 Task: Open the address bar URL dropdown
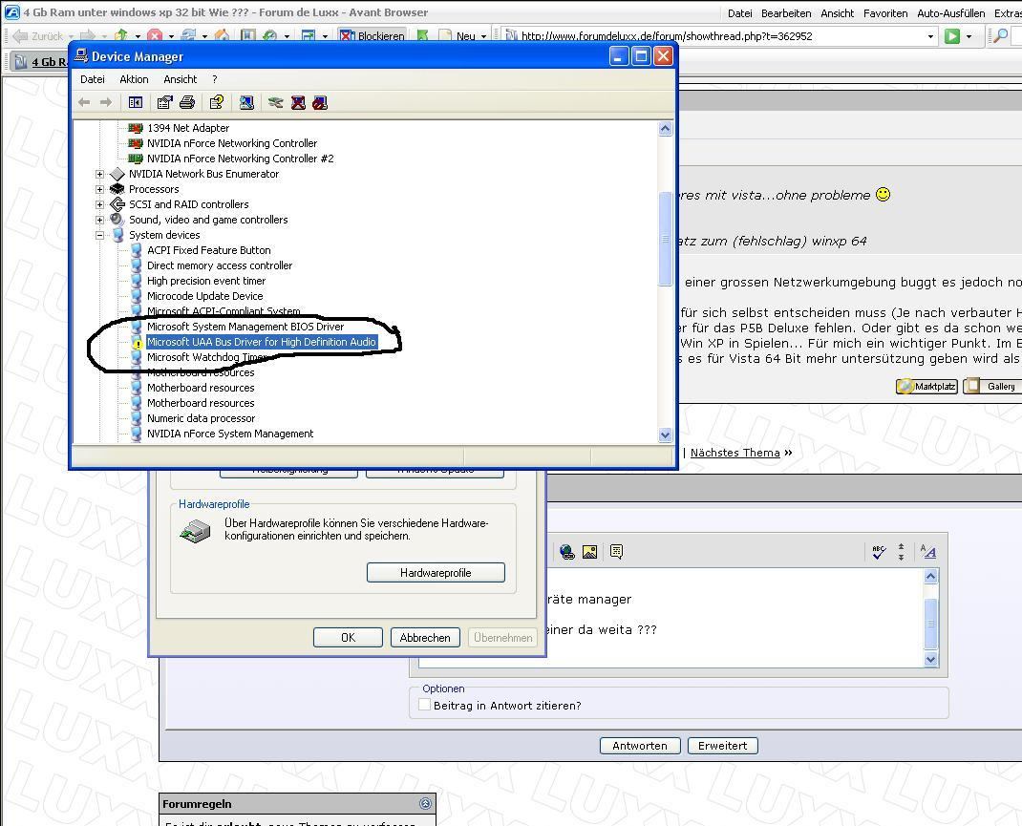point(930,36)
